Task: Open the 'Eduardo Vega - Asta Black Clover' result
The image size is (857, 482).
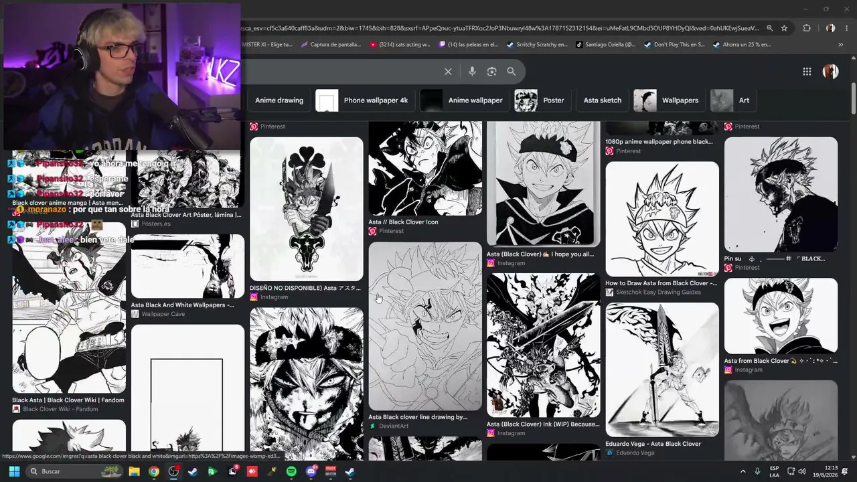Action: (x=653, y=444)
